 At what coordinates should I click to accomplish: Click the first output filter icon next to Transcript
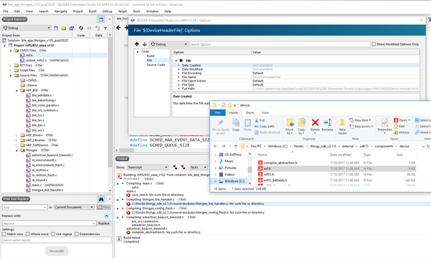pos(175,167)
